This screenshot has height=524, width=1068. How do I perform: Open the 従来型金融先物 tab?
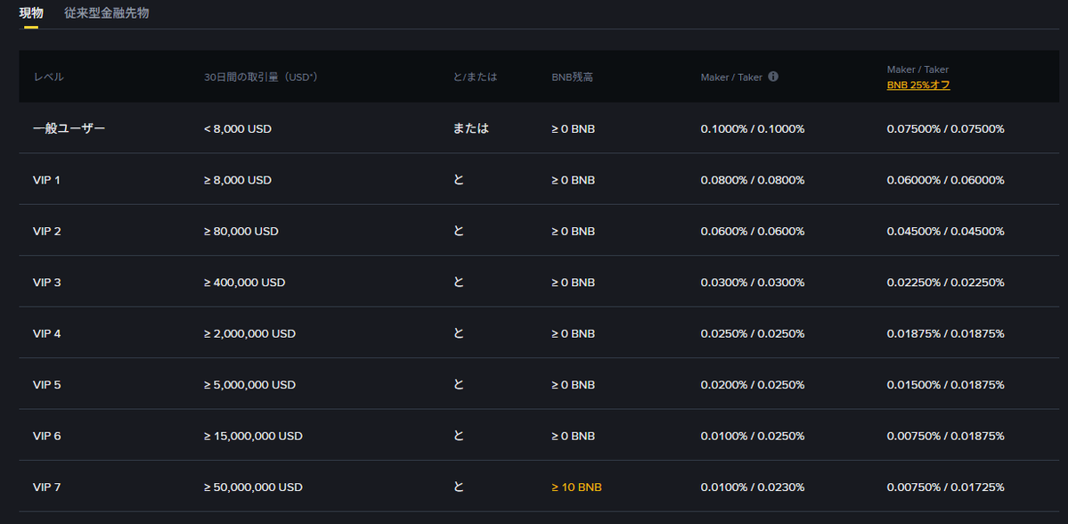(x=107, y=13)
